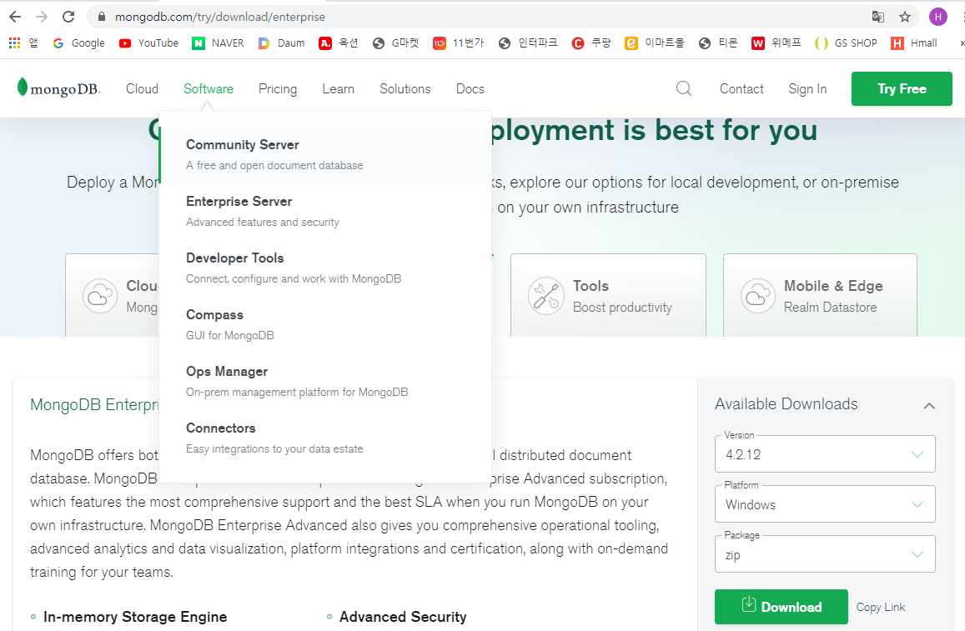Choose Connectors from Software menu
The image size is (965, 631).
[325, 438]
